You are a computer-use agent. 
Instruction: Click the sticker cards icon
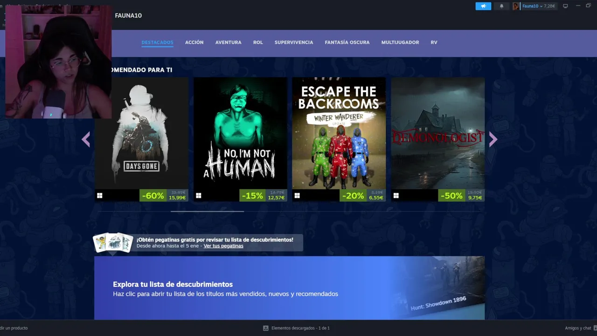pyautogui.click(x=113, y=243)
